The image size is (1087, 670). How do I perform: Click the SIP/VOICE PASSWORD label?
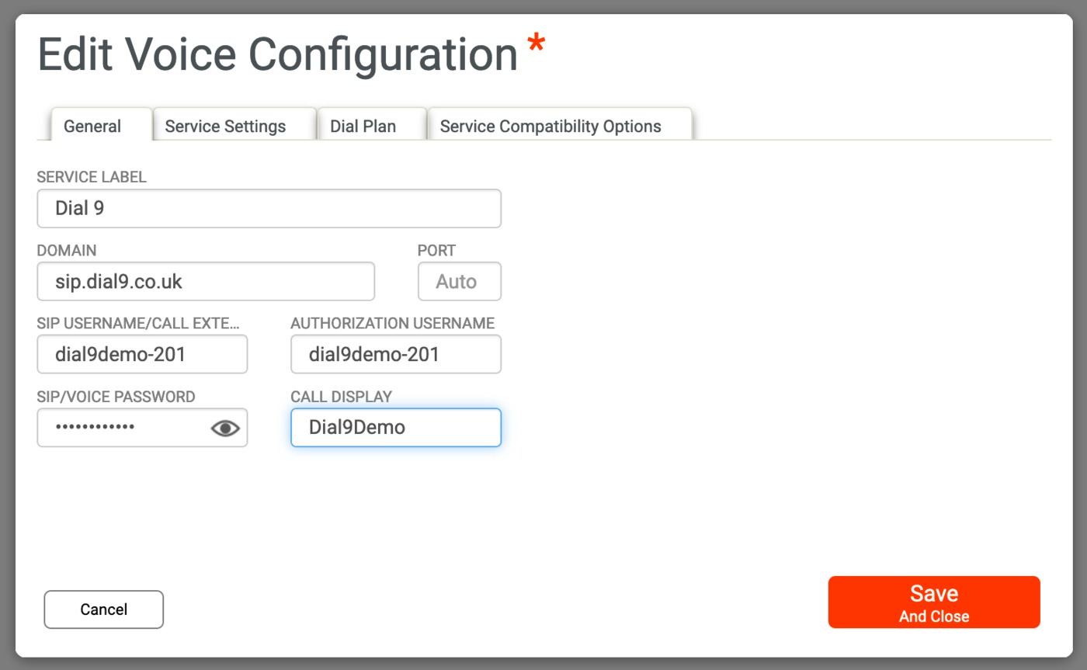116,397
